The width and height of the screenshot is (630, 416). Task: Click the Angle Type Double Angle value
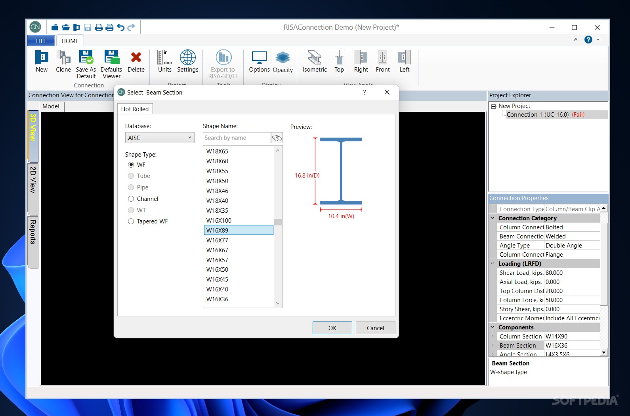572,245
